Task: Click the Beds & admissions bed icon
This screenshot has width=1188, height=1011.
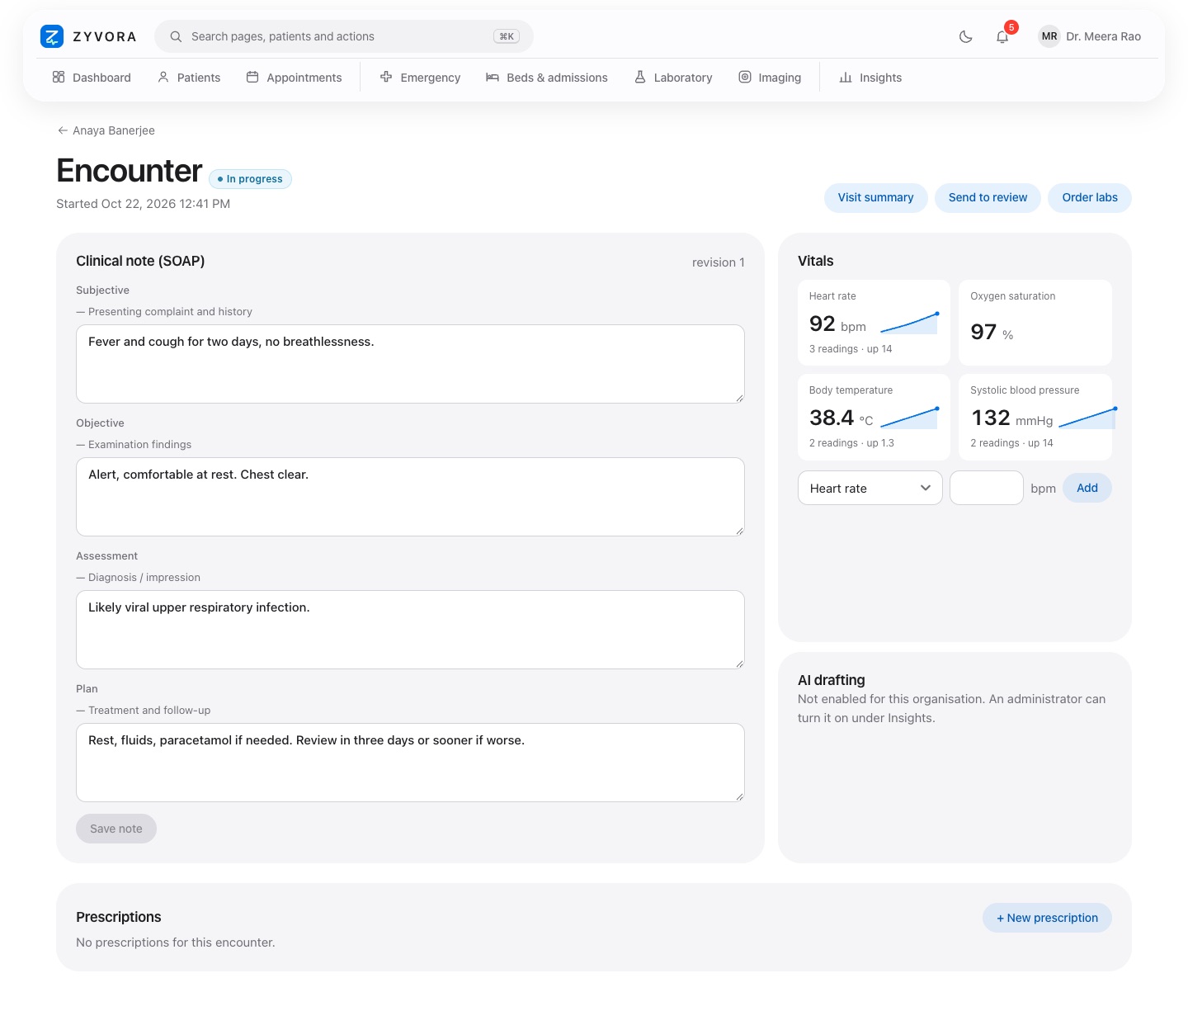Action: [x=493, y=78]
